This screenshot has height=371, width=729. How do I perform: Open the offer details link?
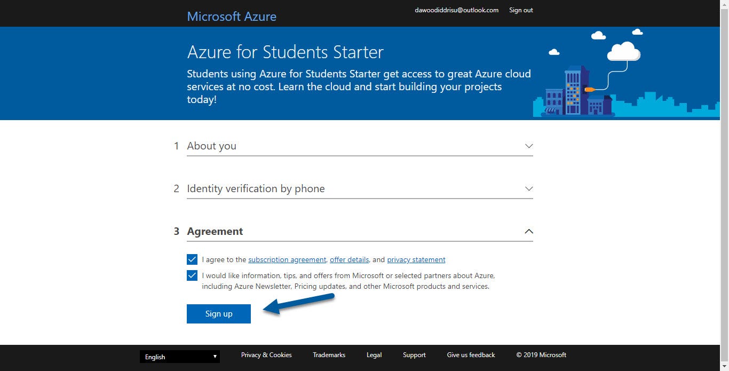coord(349,259)
